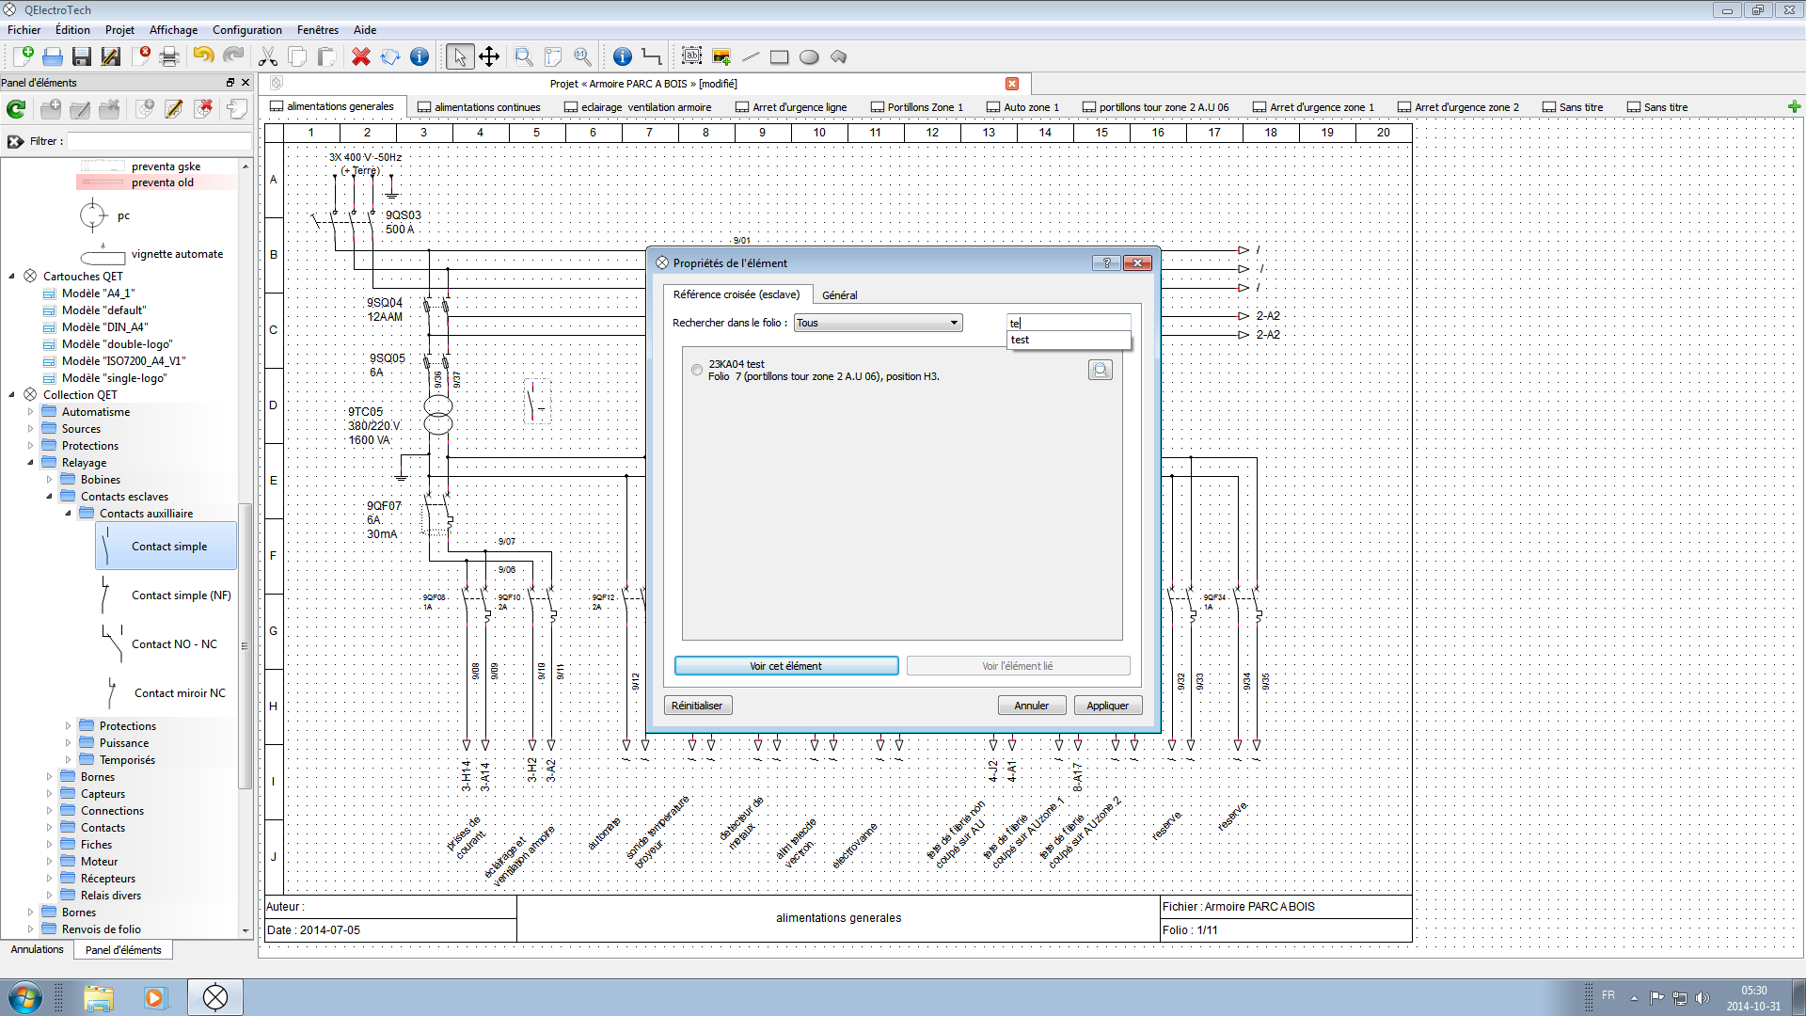Expand the Capteurs folder

(50, 794)
